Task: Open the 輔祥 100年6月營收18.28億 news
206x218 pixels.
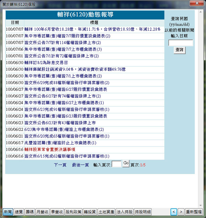Action: click(x=92, y=29)
